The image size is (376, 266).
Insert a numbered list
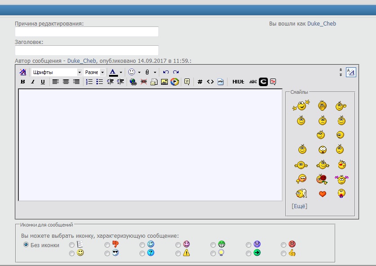89,82
